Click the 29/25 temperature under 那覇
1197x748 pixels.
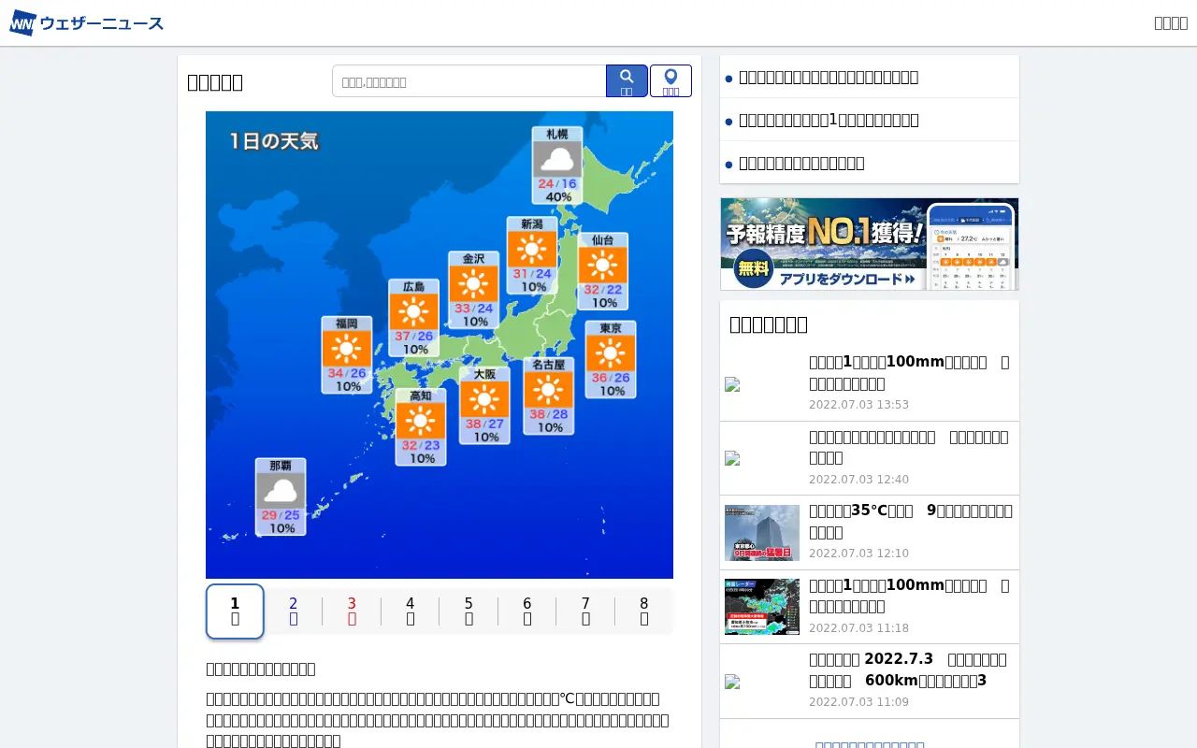pyautogui.click(x=281, y=515)
